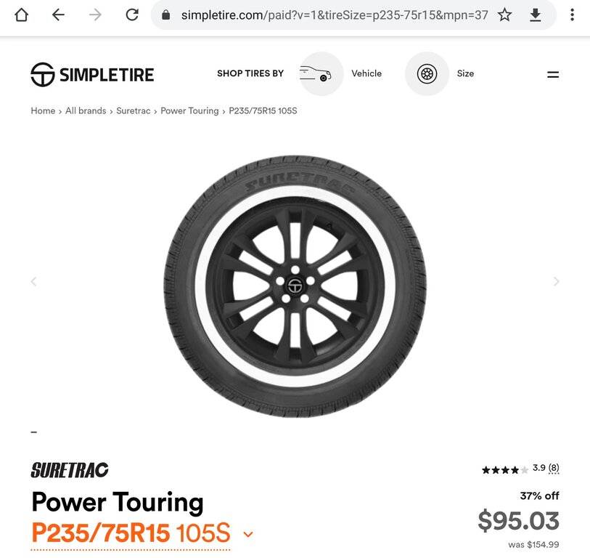
Task: Open the 3.9 star reviews rating
Action: pyautogui.click(x=520, y=469)
